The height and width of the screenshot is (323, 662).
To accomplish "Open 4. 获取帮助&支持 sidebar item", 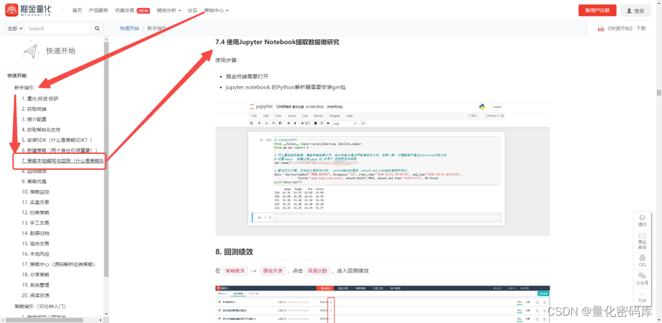I will point(42,129).
